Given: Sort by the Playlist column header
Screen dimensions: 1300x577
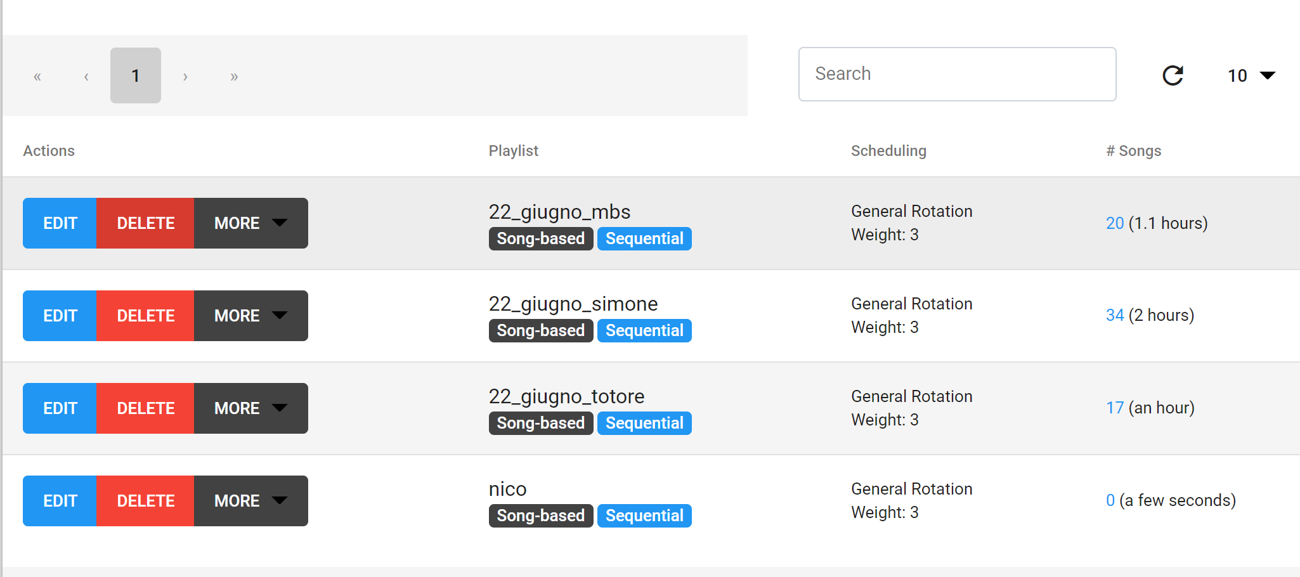Looking at the screenshot, I should tap(513, 151).
